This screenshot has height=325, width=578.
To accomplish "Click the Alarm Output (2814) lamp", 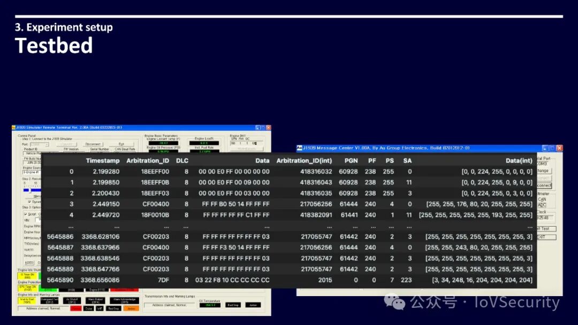I will click(95, 300).
